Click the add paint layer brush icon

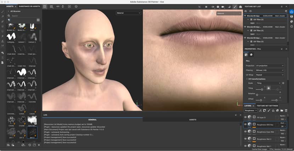click(x=269, y=111)
